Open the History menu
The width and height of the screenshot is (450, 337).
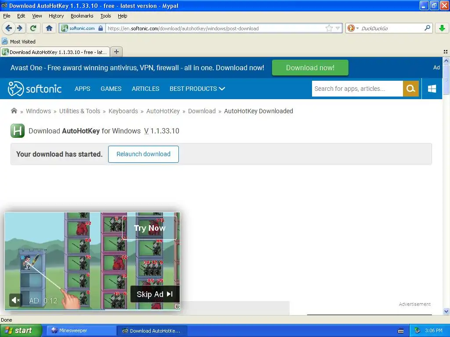tap(56, 16)
